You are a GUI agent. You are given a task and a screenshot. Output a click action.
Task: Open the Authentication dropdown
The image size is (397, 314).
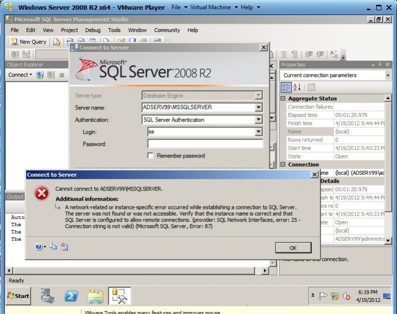258,119
